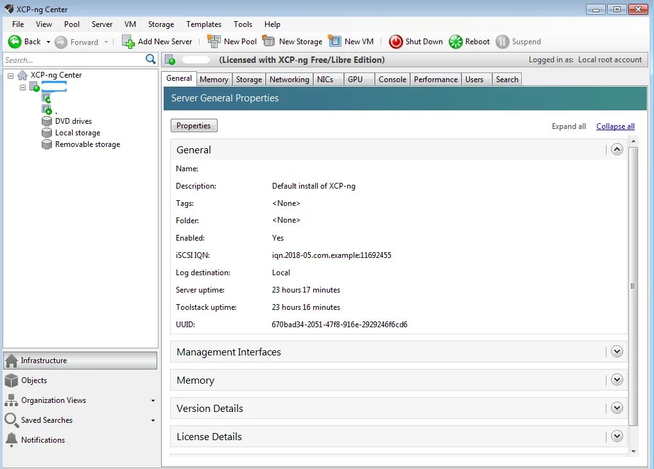
Task: Switch to the Search tab
Action: pos(507,79)
